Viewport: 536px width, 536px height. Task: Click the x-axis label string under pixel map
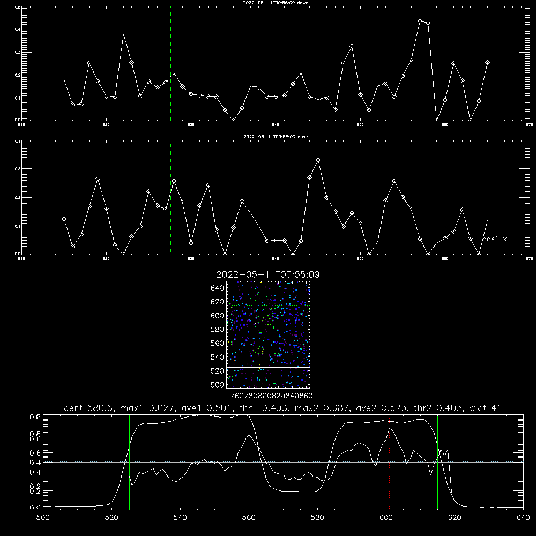coord(271,396)
